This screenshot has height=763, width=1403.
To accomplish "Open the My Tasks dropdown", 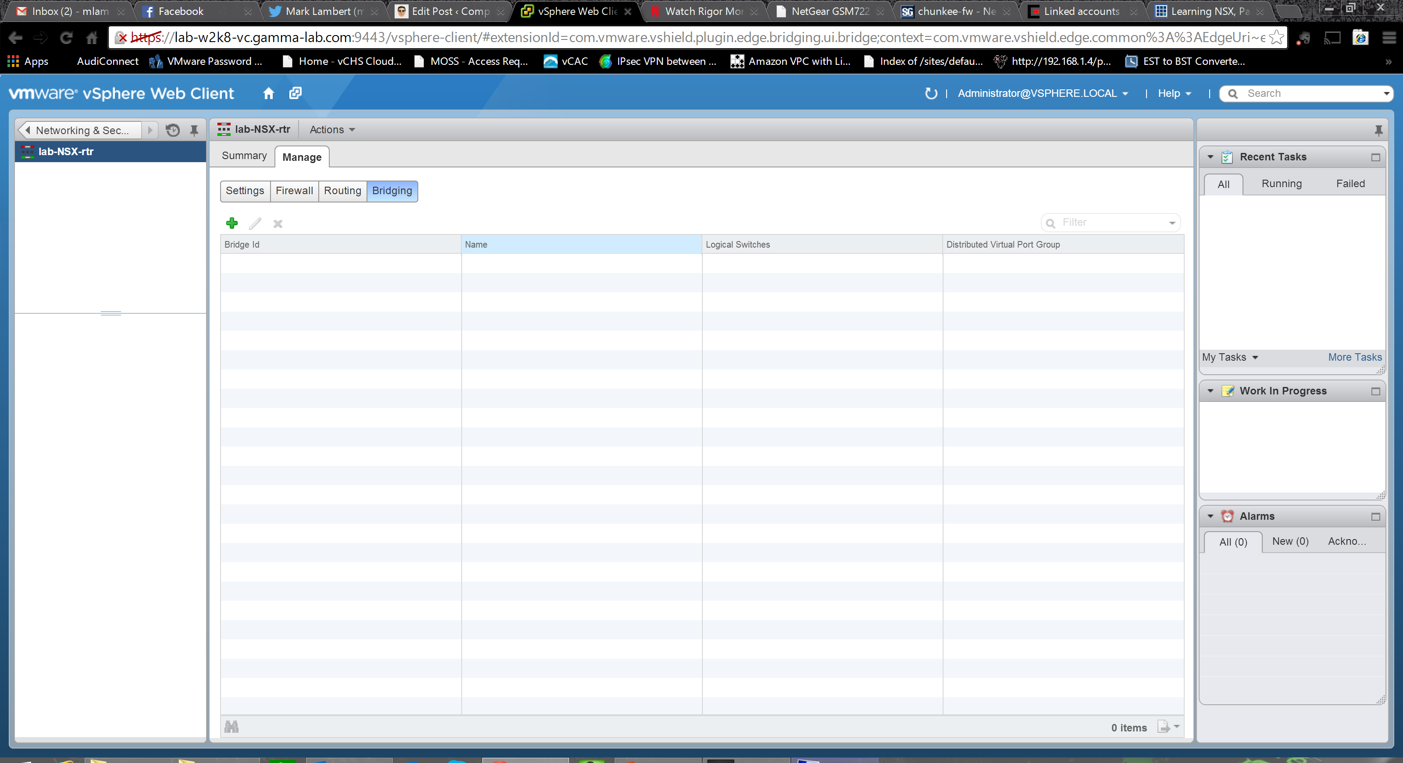I will pyautogui.click(x=1230, y=357).
